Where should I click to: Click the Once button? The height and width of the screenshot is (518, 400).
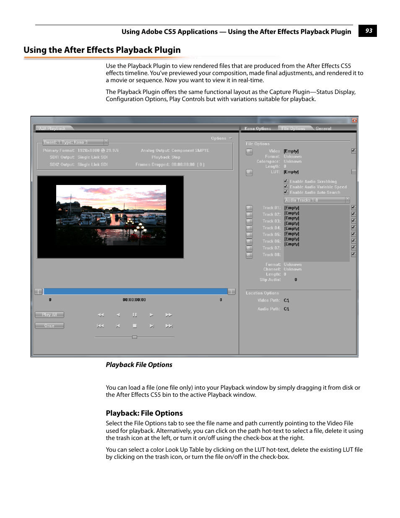coord(49,325)
